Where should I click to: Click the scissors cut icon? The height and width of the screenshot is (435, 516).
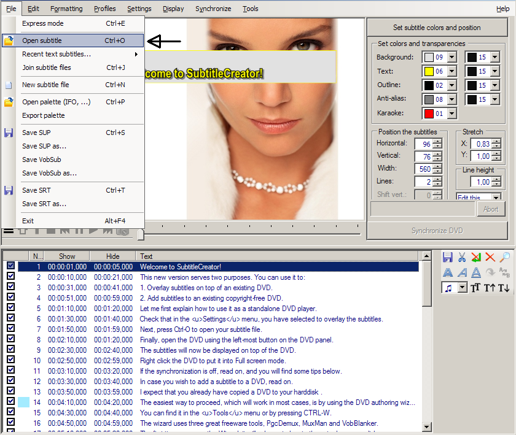pyautogui.click(x=462, y=257)
